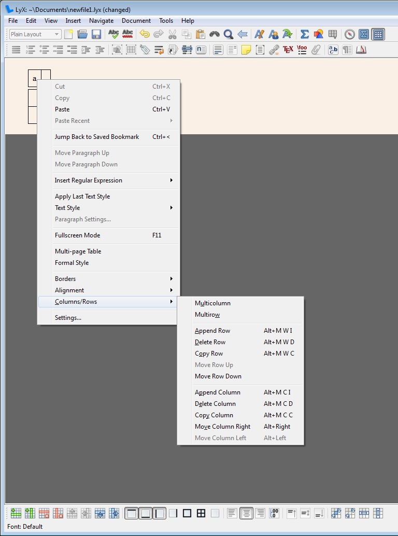398x536 pixels.
Task: Open the Insert menu
Action: (x=73, y=21)
